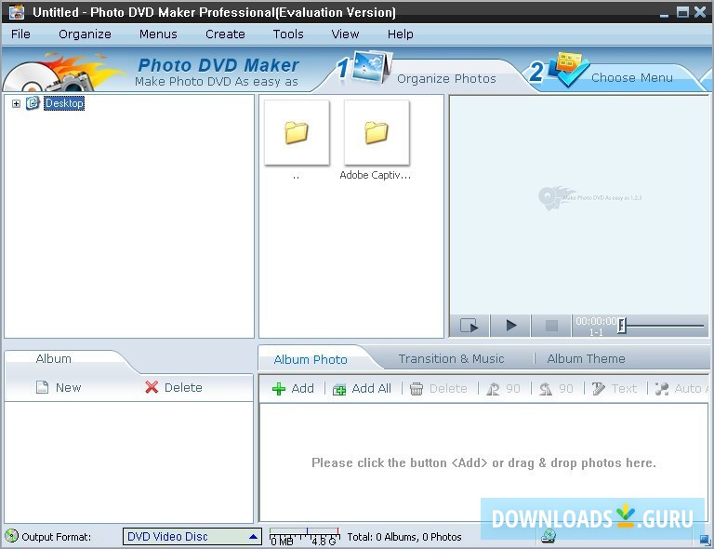714x549 pixels.
Task: Click the Text tool button
Action: click(x=615, y=389)
